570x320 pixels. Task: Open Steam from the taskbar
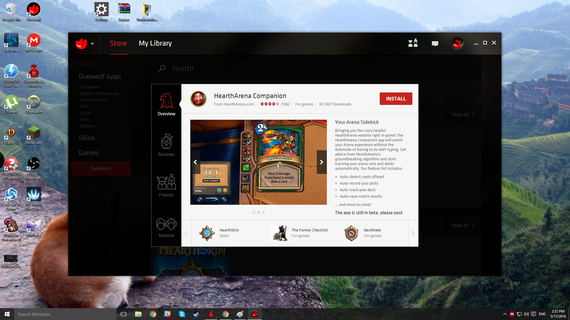pyautogui.click(x=196, y=314)
